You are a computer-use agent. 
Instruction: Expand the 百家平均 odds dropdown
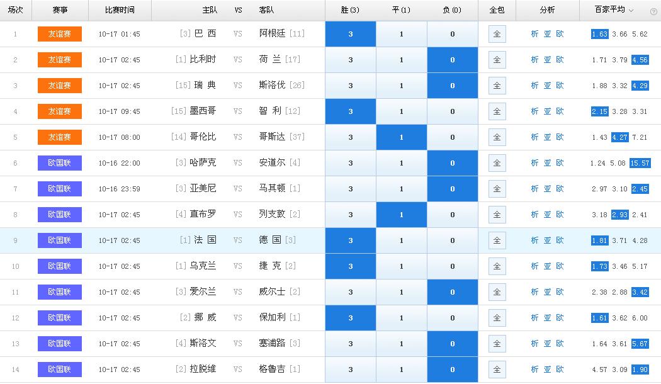631,11
